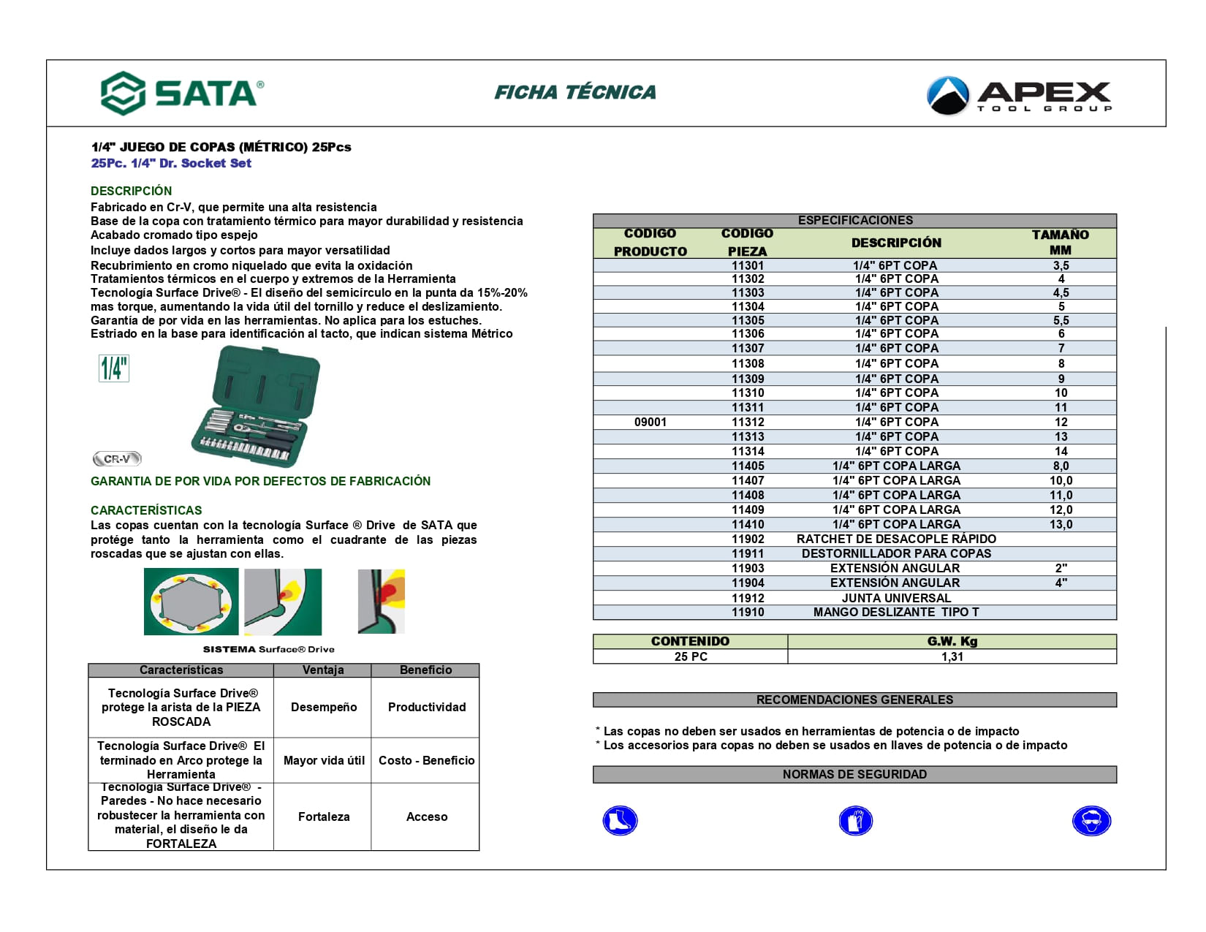
Task: Click the SISTEMA Surface Drive caption
Action: click(268, 649)
